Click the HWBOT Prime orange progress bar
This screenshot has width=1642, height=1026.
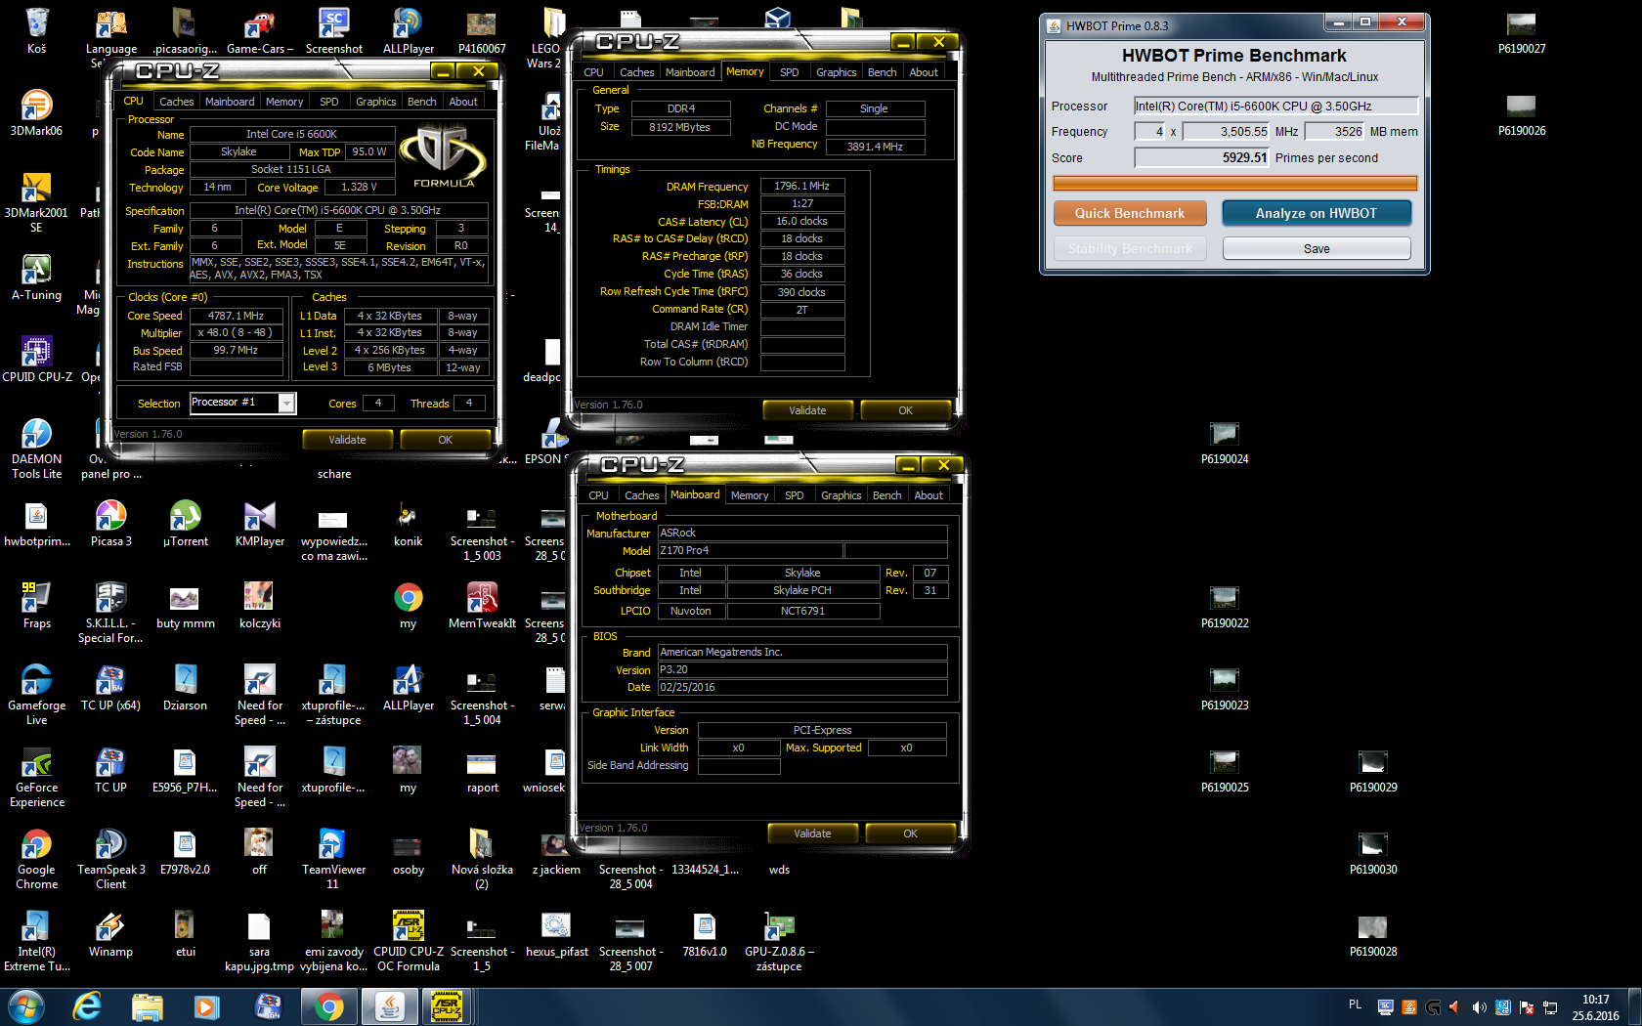coord(1235,183)
